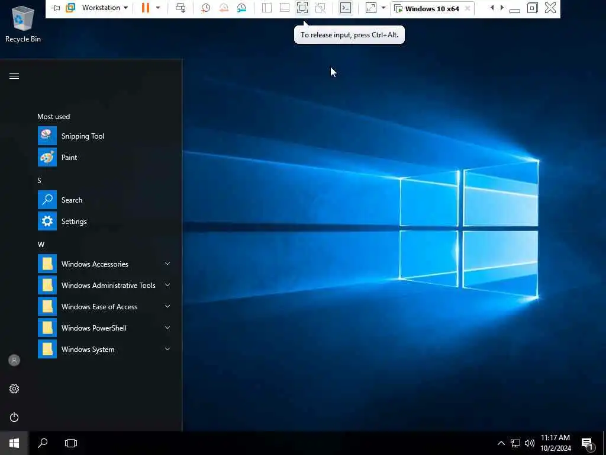Click Send Ctrl+Alt+Del icon
This screenshot has width=606, height=455.
tap(180, 8)
